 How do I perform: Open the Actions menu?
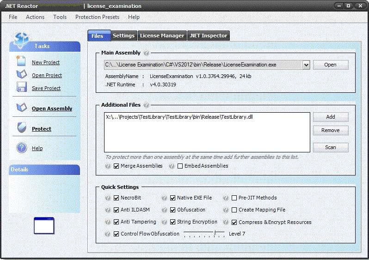click(x=35, y=17)
